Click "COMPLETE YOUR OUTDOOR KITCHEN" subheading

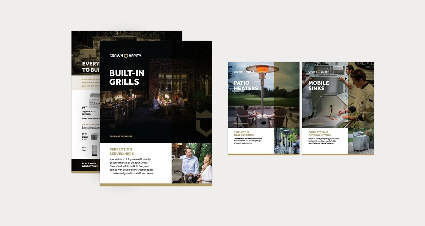(x=319, y=133)
